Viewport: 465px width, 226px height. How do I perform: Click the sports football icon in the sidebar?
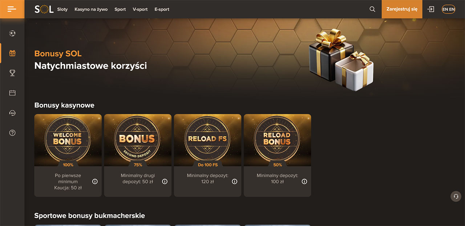(12, 33)
